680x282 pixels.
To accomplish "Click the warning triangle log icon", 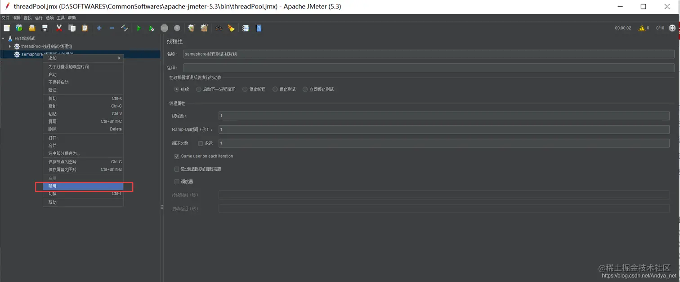I will point(642,28).
